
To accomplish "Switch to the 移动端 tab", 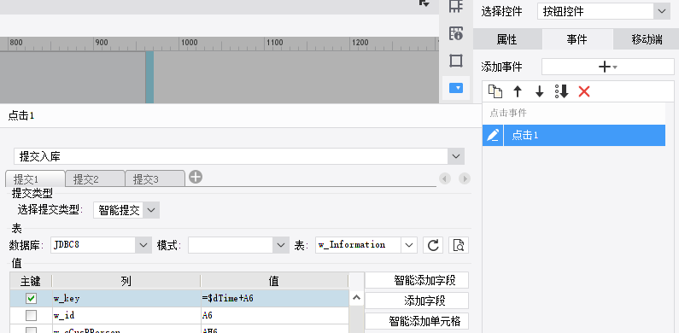I will coord(647,39).
